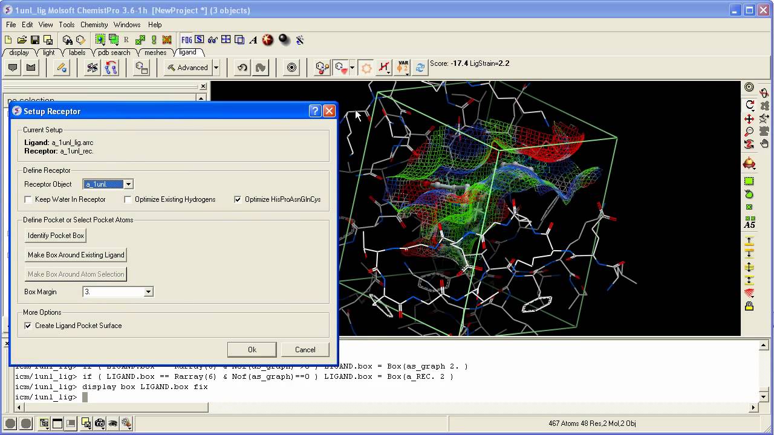Click the camera snapshot icon in status bar

pos(100,424)
